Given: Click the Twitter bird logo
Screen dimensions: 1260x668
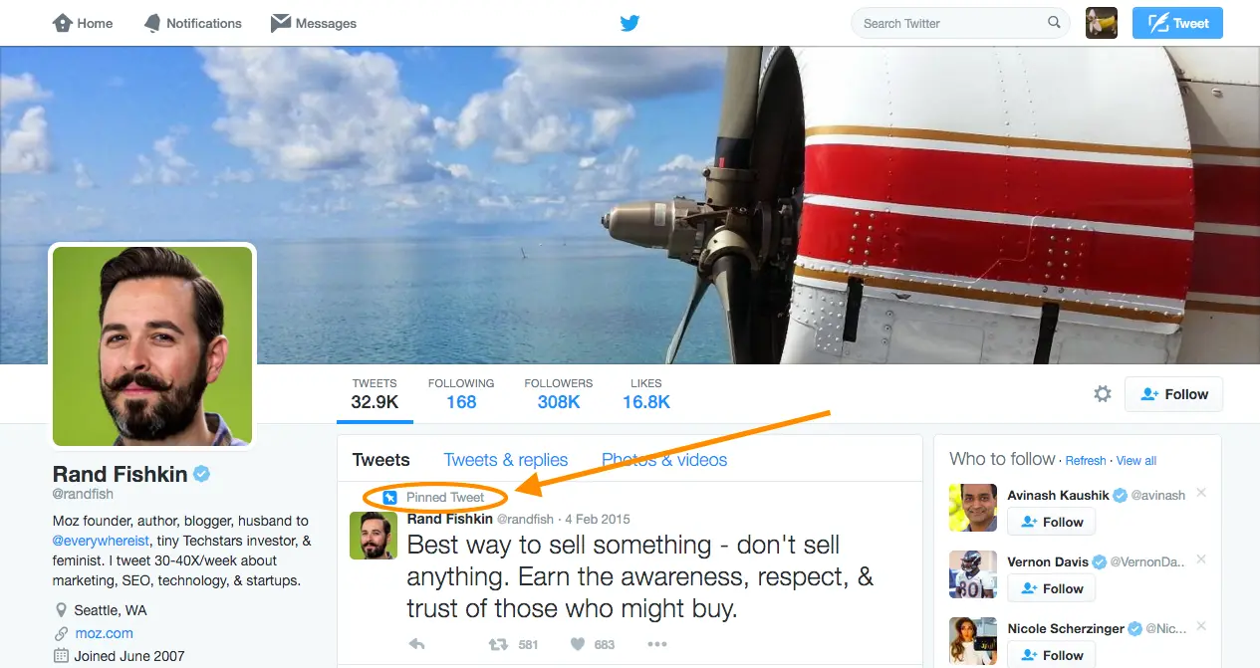Looking at the screenshot, I should 630,23.
